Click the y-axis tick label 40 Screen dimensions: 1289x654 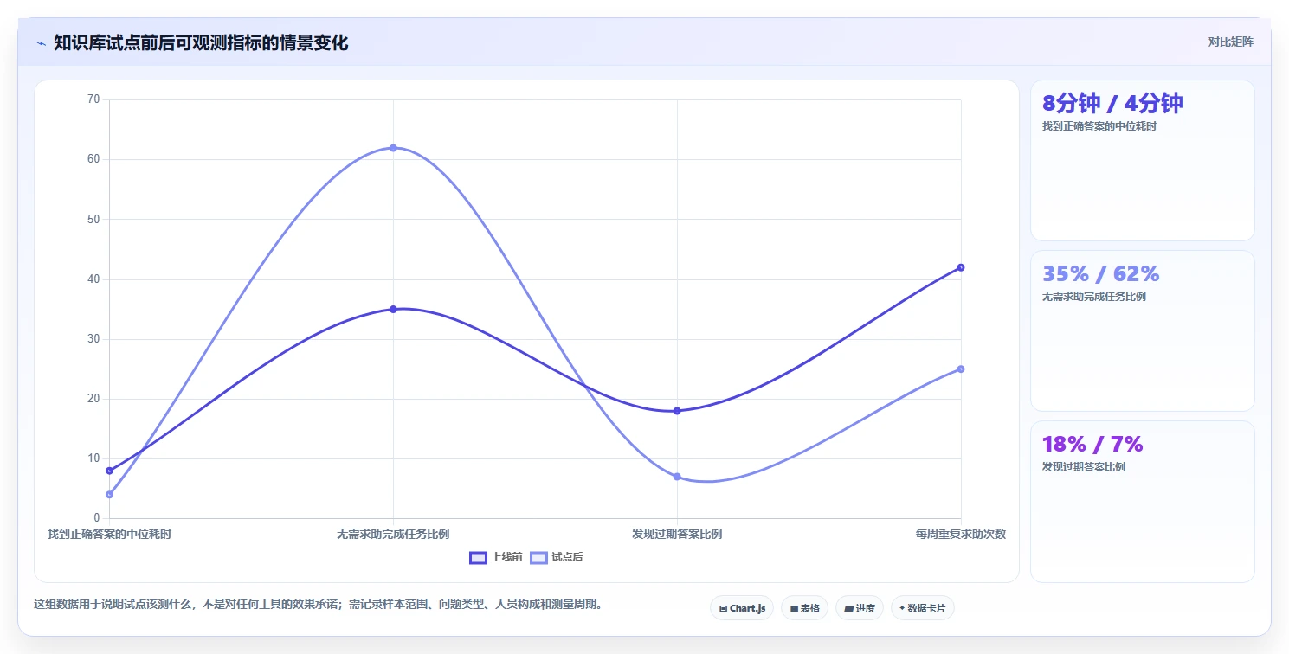93,279
